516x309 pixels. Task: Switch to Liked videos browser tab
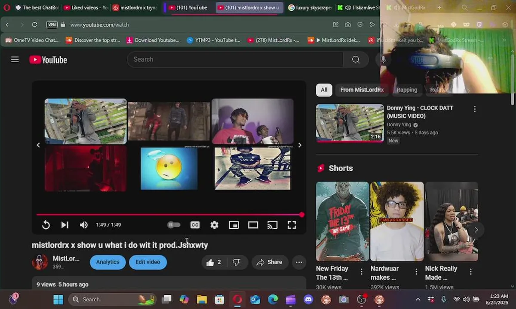(86, 8)
